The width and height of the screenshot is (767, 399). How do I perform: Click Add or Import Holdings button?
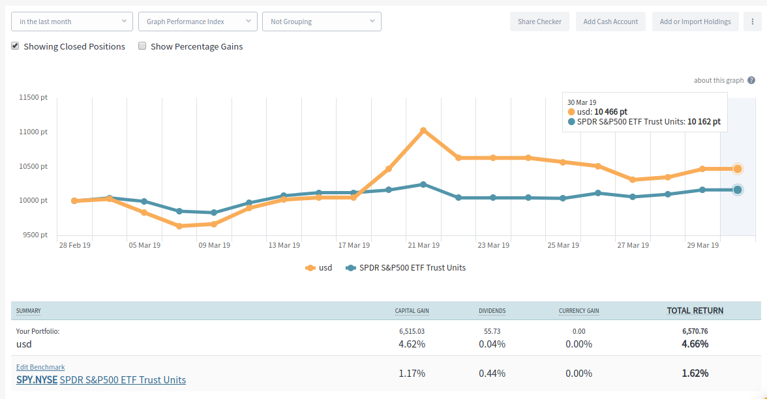point(695,22)
